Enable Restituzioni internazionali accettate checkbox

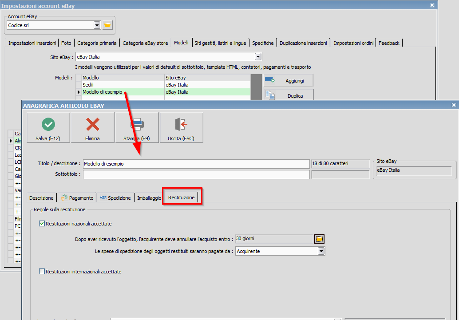tap(42, 272)
